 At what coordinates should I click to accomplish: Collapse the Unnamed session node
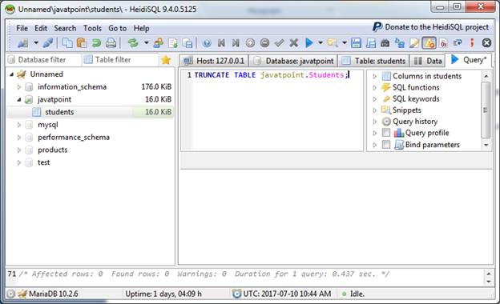[11, 74]
